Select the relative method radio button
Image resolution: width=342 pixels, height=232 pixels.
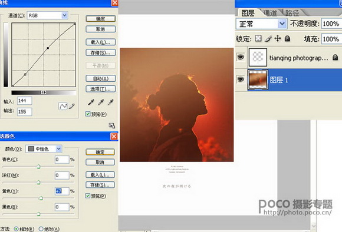pos(16,229)
